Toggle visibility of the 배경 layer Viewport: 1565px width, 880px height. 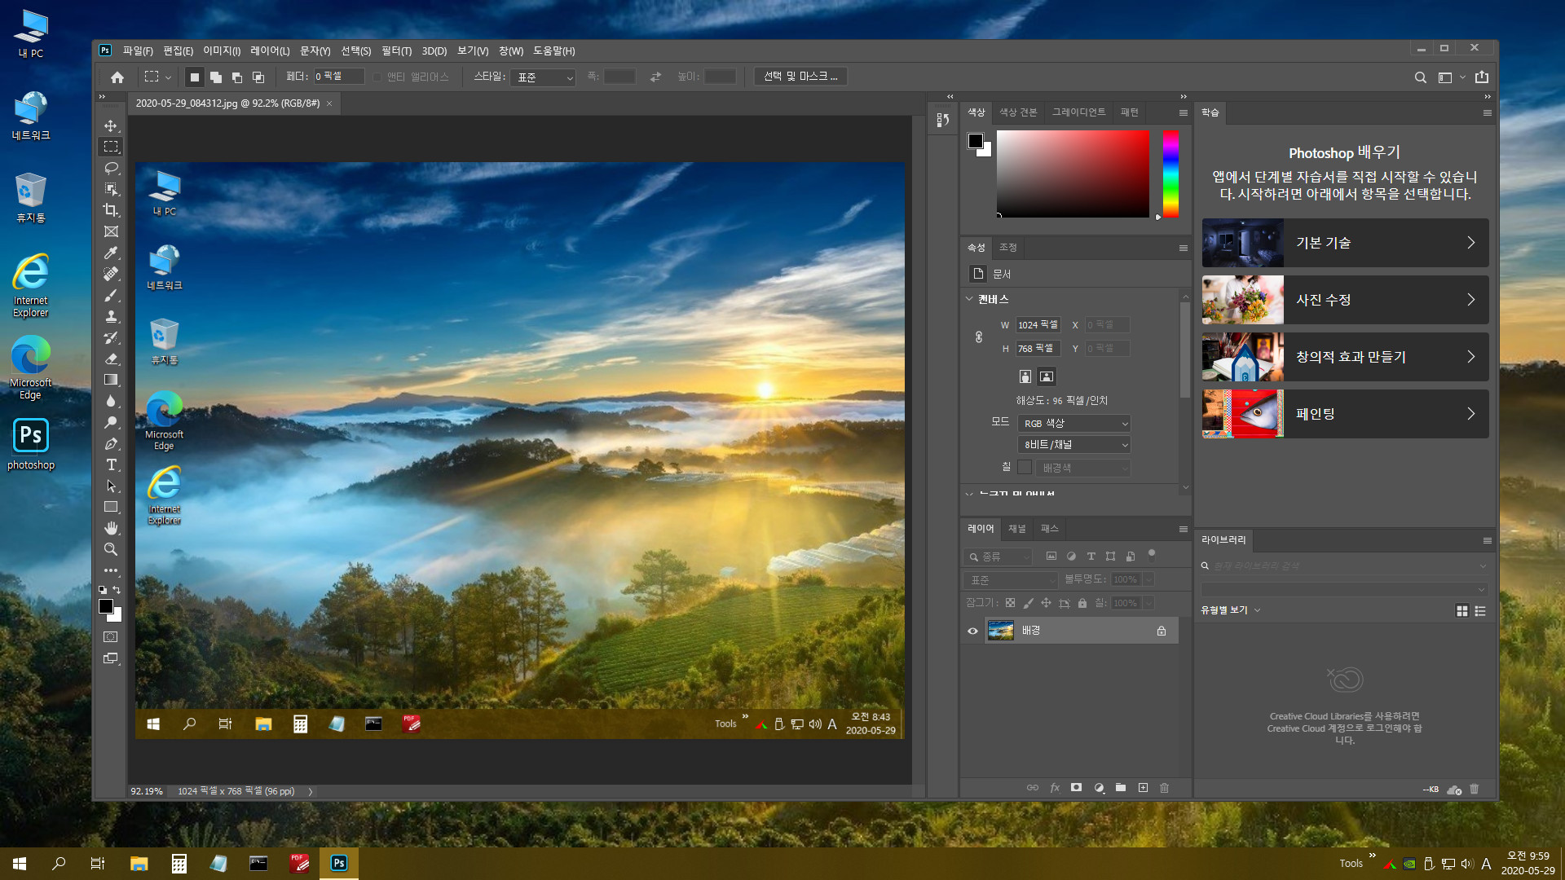(x=972, y=631)
